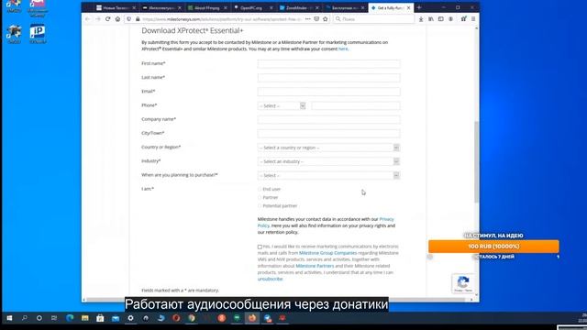Open the IP desktop shortcut icon
The image size is (587, 330).
tap(38, 34)
